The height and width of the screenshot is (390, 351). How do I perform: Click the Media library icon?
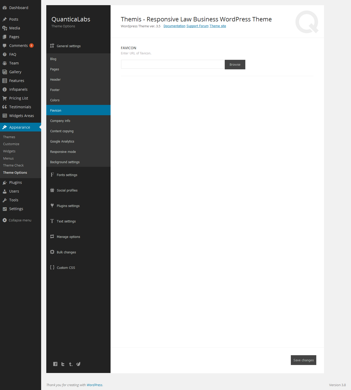5,28
